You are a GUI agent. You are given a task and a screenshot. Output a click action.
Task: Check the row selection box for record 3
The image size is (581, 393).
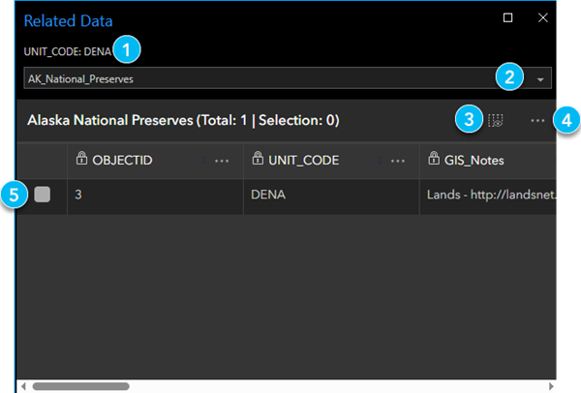(42, 196)
